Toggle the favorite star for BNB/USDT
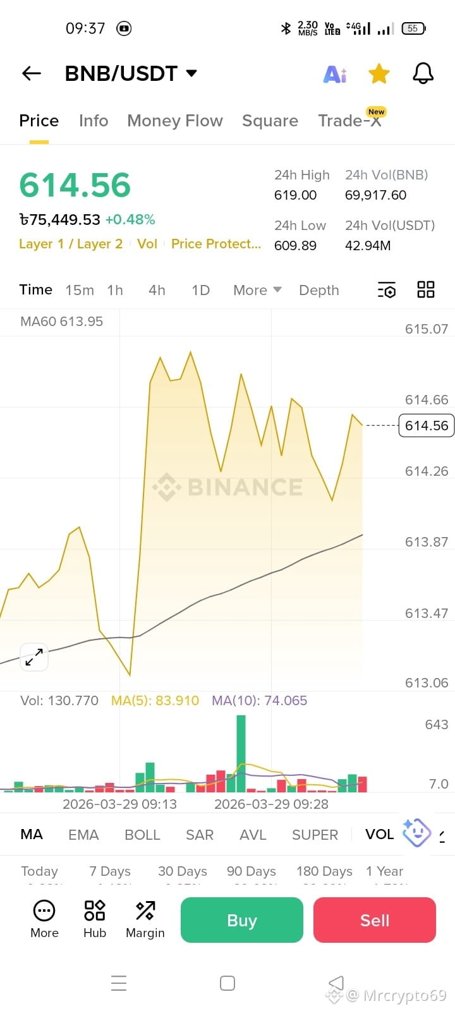This screenshot has height=1011, width=455. (379, 73)
